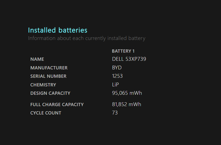The image size is (221, 145).
Task: Click the MANUFACTURER row label
Action: point(49,68)
